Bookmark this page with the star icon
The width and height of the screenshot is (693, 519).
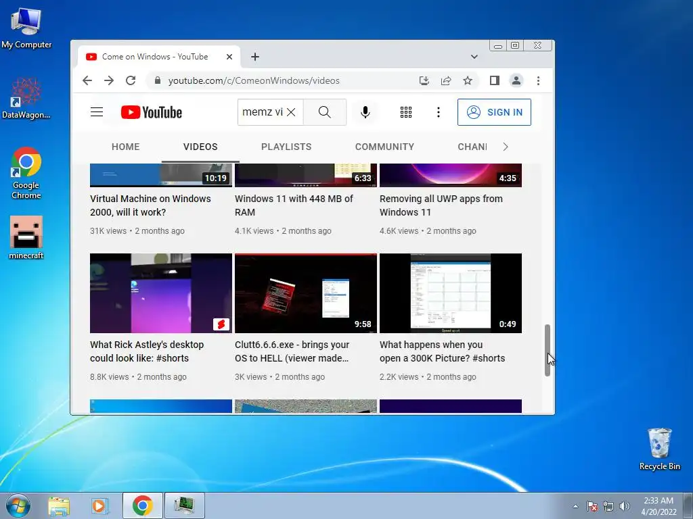[468, 80]
